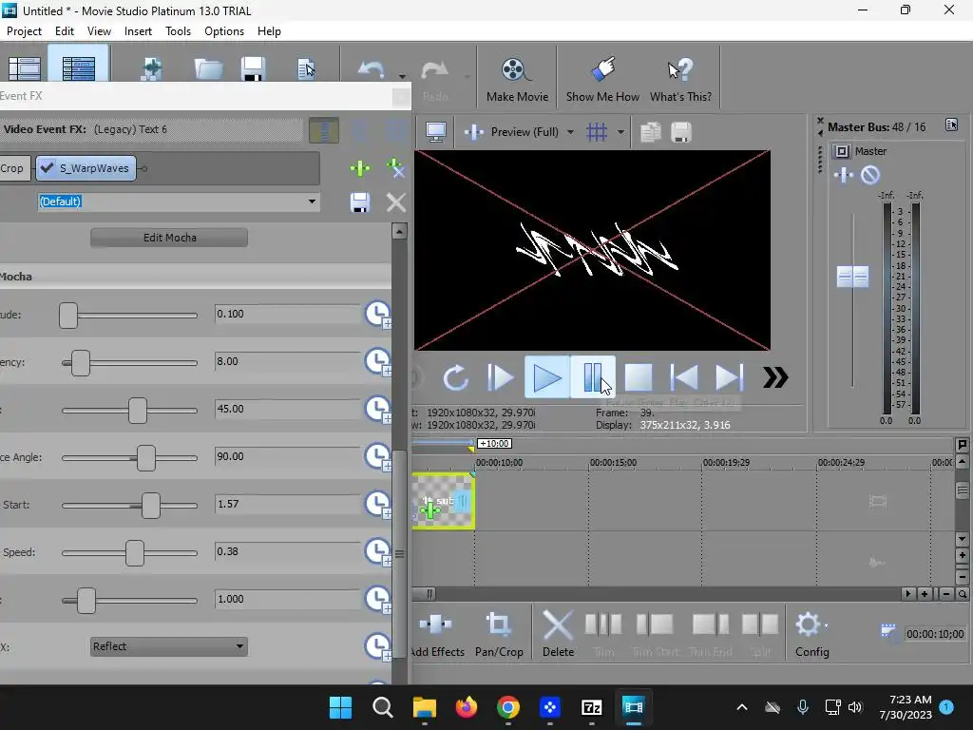The image size is (973, 730).
Task: Click the animate clock beside 90.00
Action: coord(377,457)
